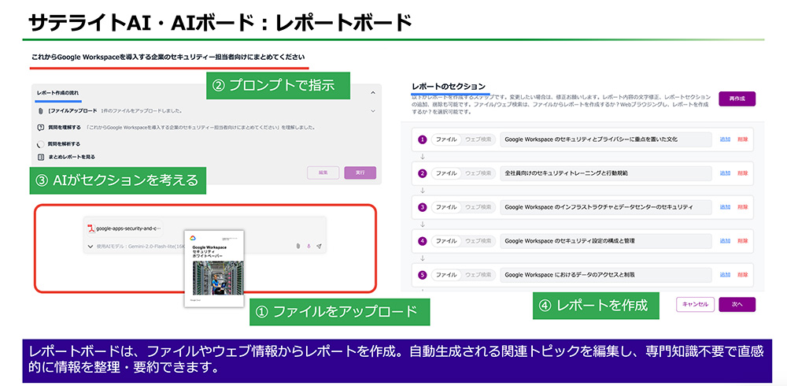Viewport: 787px width, 386px height.
Task: Select ファイル for section 5
Action: 446,275
